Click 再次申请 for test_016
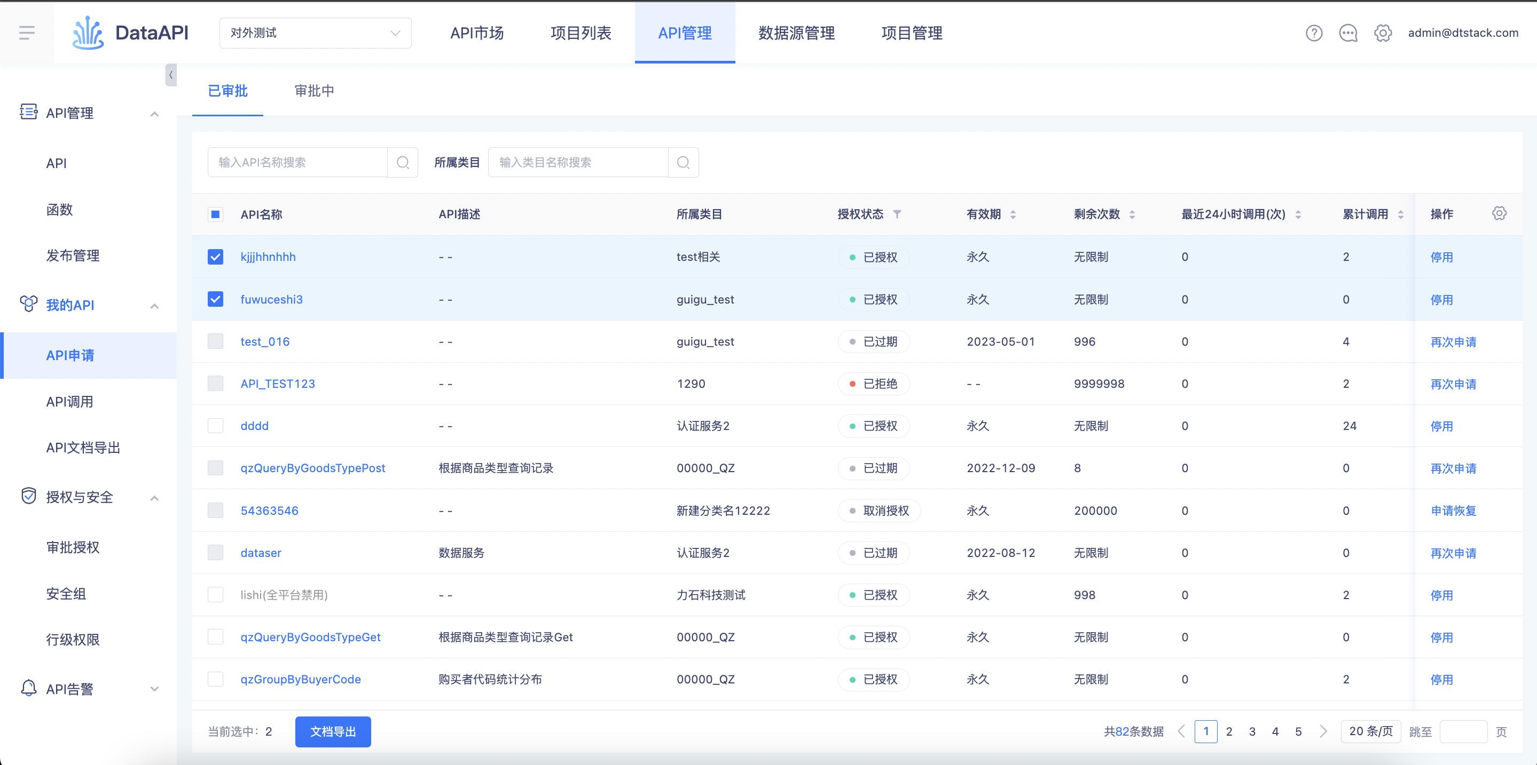Screen dimensions: 1537x765 [1454, 341]
